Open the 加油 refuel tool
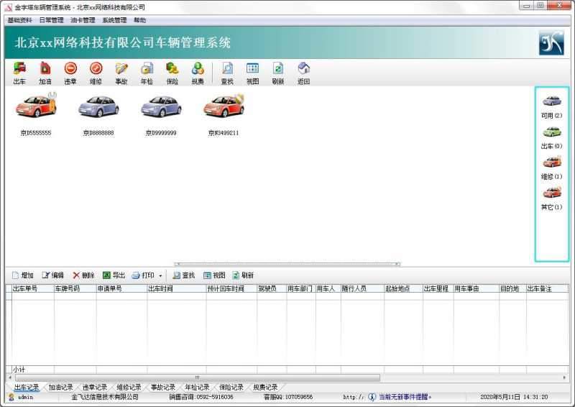The height and width of the screenshot is (407, 575). click(x=45, y=73)
